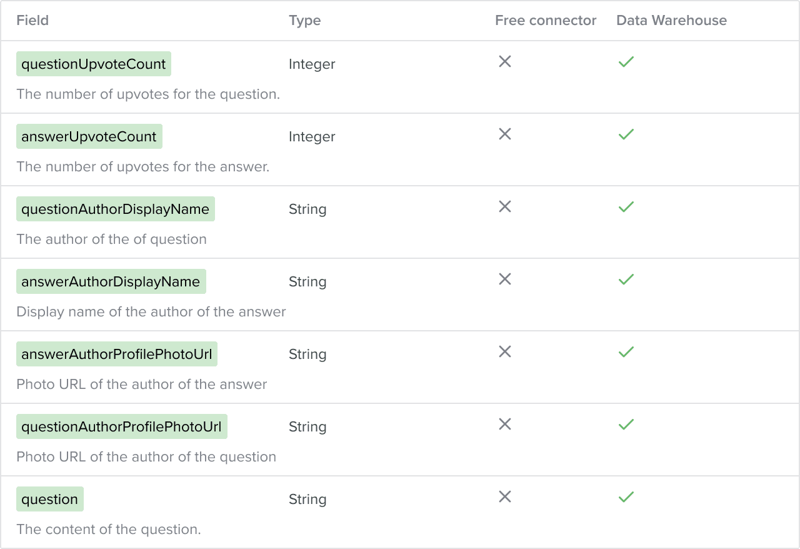The image size is (800, 549).
Task: Click the green checkmark for questionAuthorProfilePhotoUrl
Action: [x=626, y=424]
